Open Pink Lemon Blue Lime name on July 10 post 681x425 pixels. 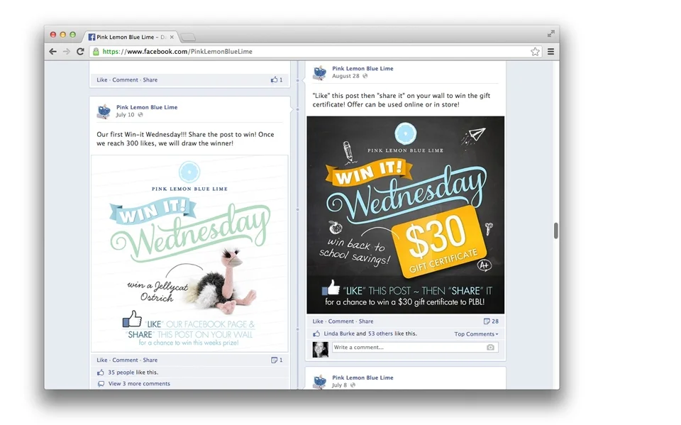[x=147, y=107]
